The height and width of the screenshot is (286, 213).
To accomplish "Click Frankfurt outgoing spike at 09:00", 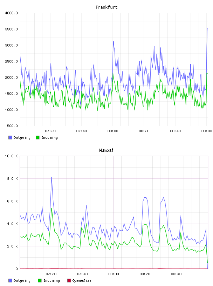I will [x=207, y=28].
